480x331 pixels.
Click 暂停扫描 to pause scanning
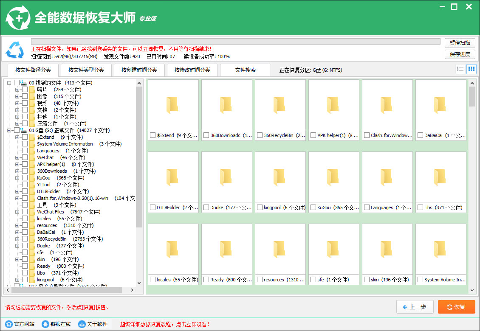coord(460,43)
